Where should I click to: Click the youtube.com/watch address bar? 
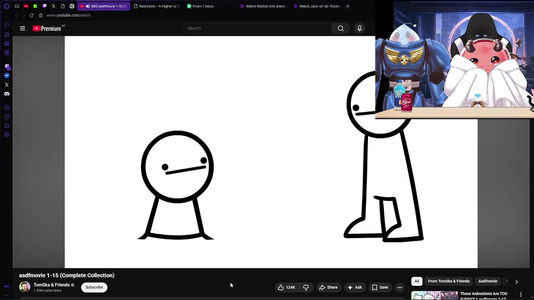[68, 15]
